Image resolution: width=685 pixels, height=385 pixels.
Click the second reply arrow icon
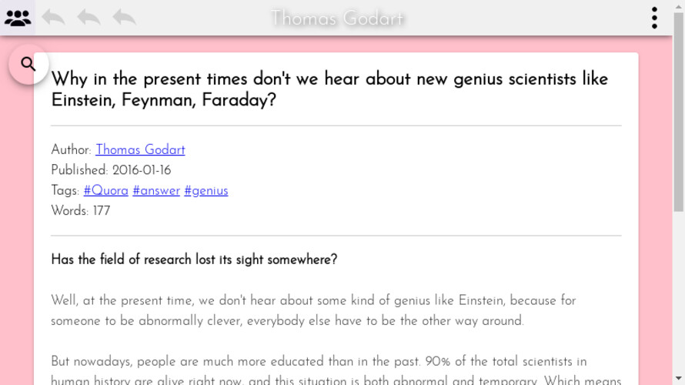coord(89,18)
